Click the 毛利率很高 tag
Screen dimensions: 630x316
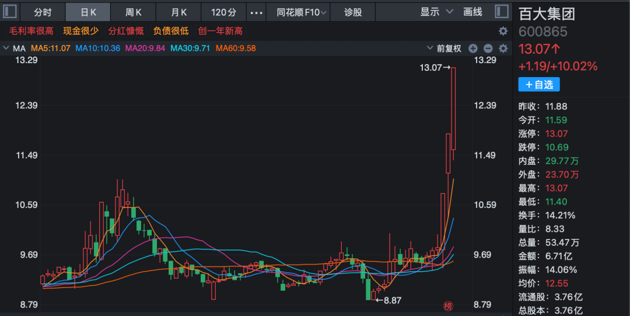pos(32,31)
